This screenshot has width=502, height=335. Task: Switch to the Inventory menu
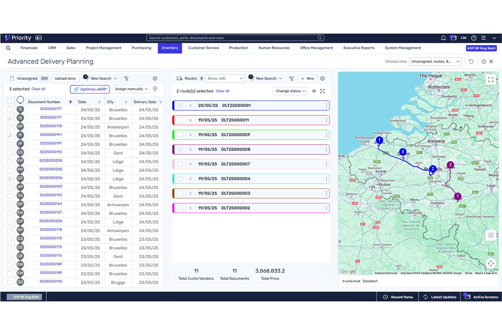pos(170,48)
